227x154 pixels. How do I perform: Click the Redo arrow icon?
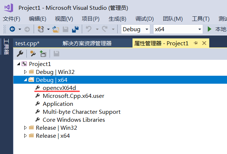105,29
